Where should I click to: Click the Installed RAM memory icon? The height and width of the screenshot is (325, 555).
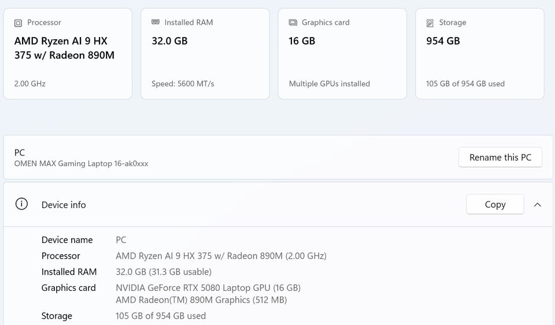click(156, 22)
